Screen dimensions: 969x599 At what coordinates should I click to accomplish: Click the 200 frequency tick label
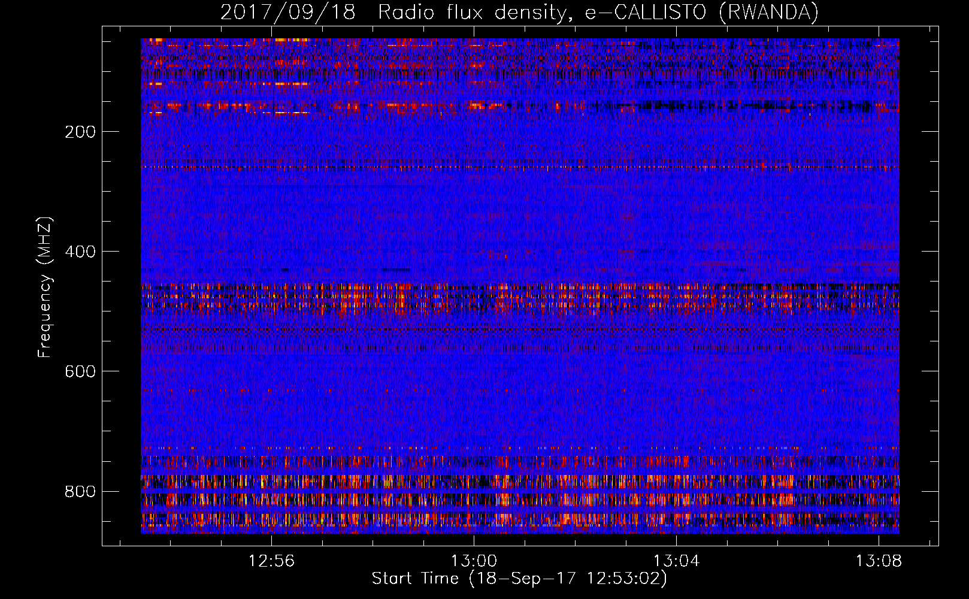(x=80, y=132)
